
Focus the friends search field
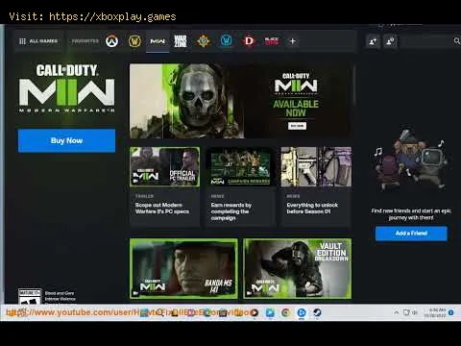click(429, 41)
